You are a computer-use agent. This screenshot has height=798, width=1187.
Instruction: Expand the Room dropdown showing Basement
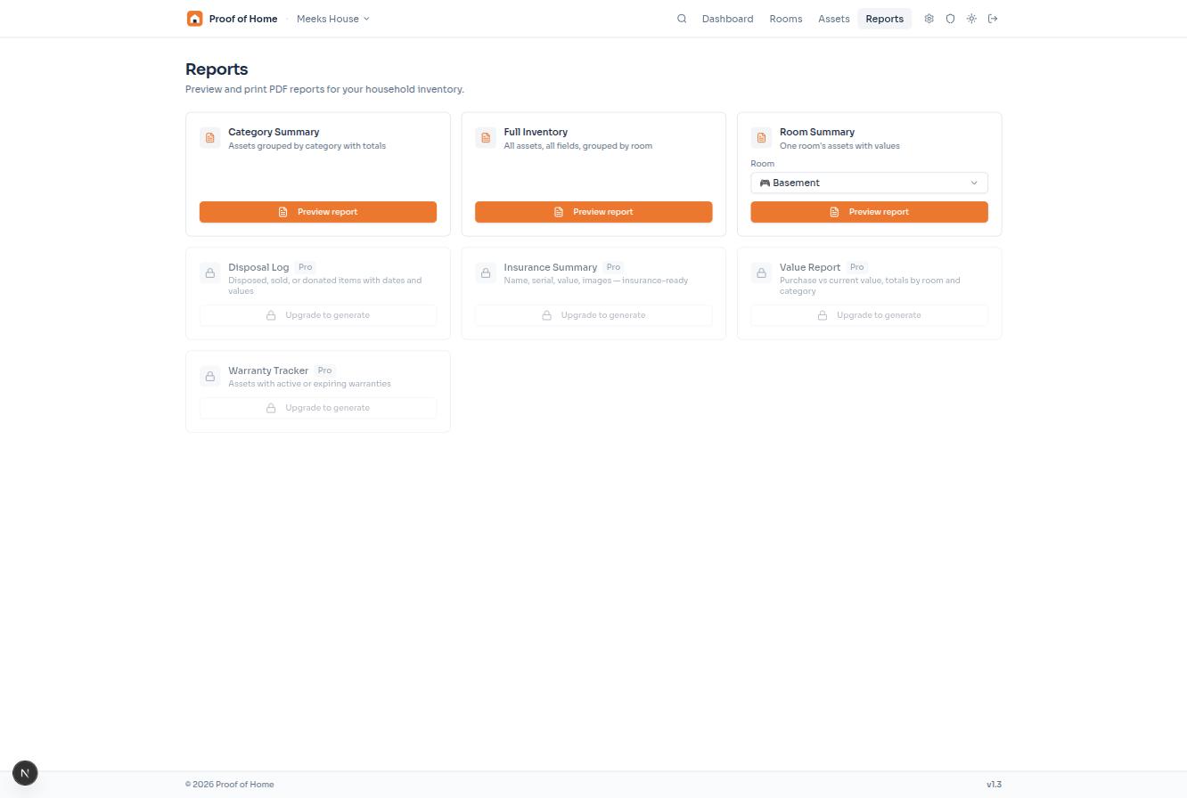point(869,183)
